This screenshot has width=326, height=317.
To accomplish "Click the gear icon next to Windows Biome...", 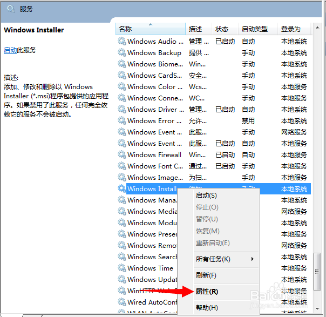I will [122, 64].
